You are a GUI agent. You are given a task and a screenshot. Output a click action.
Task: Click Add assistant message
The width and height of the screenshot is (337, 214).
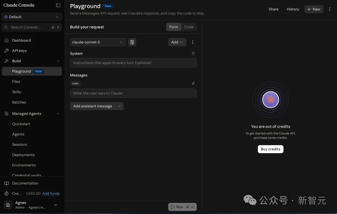click(93, 106)
